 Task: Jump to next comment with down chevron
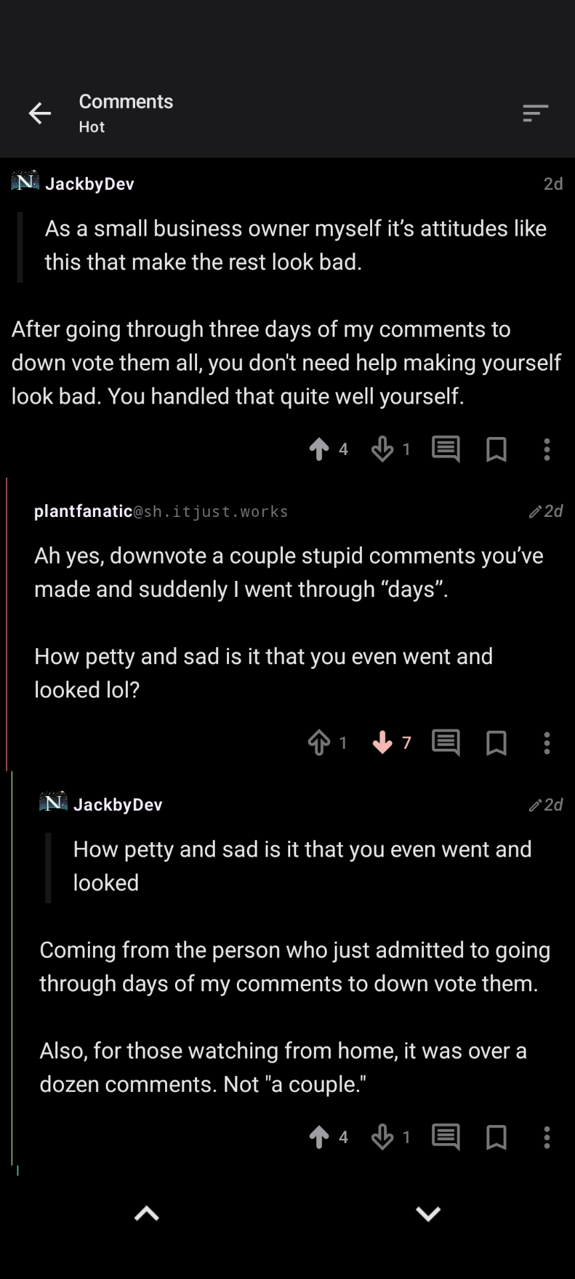point(428,1214)
